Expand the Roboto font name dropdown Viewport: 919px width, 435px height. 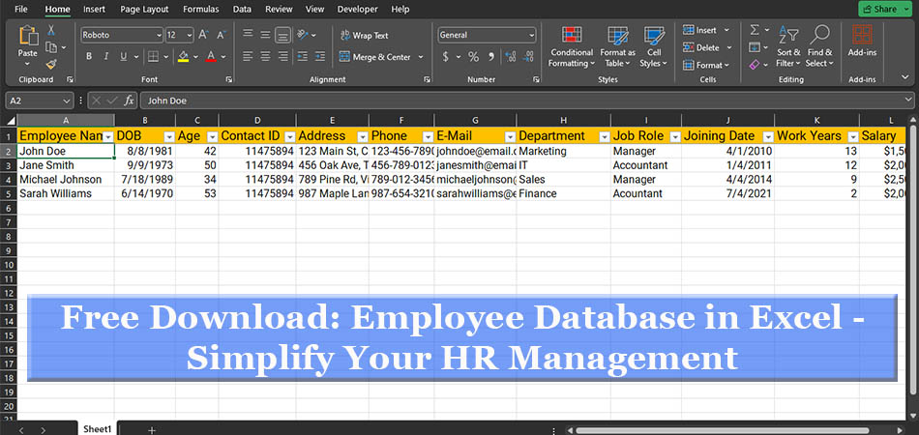[x=158, y=35]
